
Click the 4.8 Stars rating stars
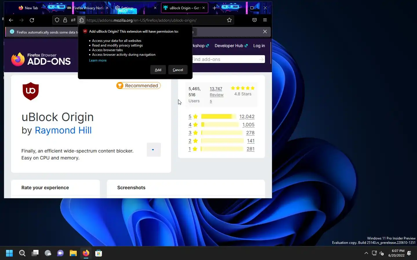[x=243, y=88]
